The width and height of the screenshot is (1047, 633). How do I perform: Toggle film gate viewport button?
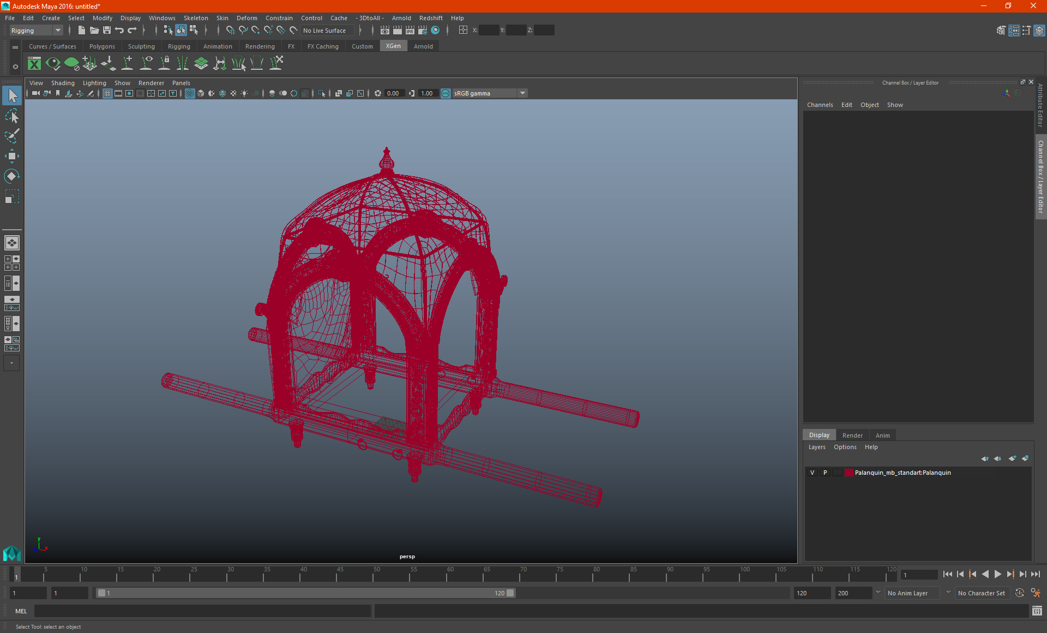coord(118,93)
